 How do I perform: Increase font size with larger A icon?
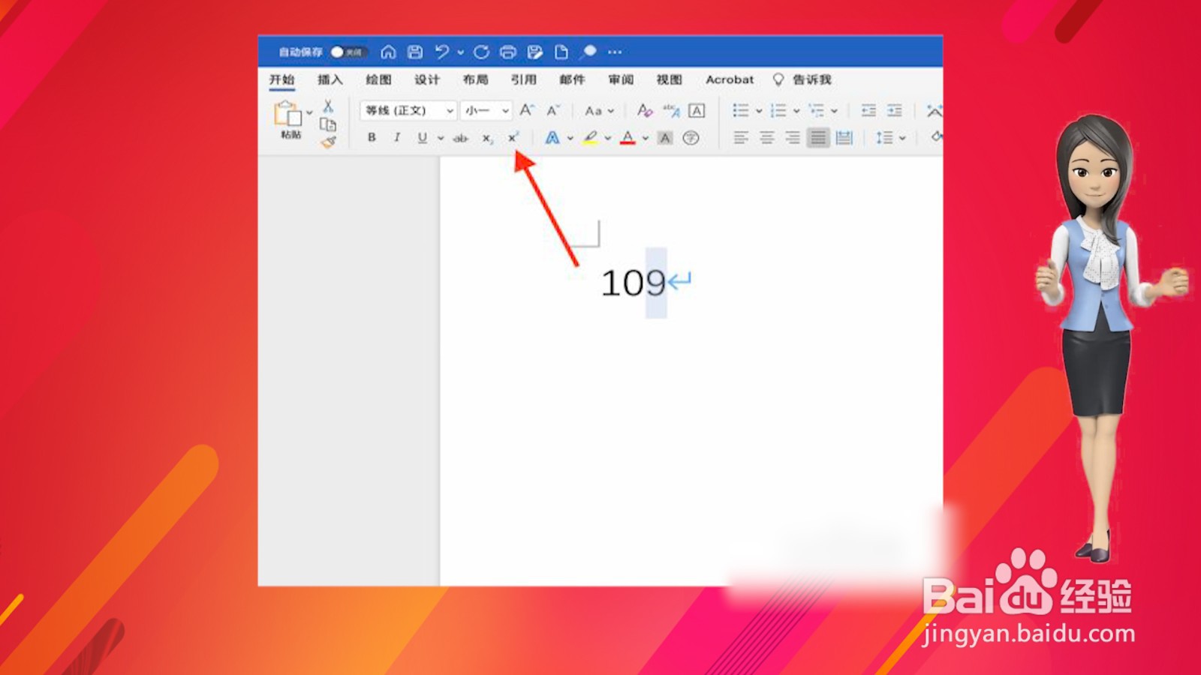point(527,110)
